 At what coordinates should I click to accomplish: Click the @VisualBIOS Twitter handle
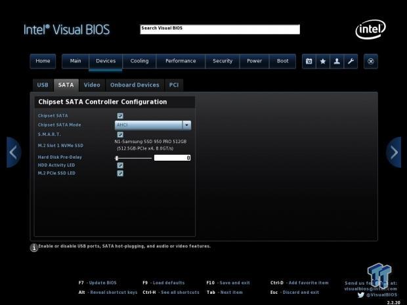(x=381, y=295)
